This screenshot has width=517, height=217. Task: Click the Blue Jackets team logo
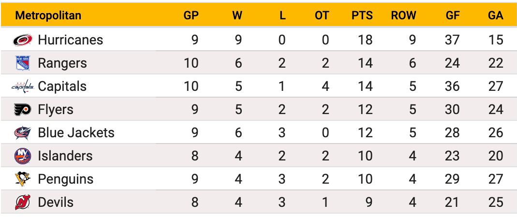(x=23, y=133)
